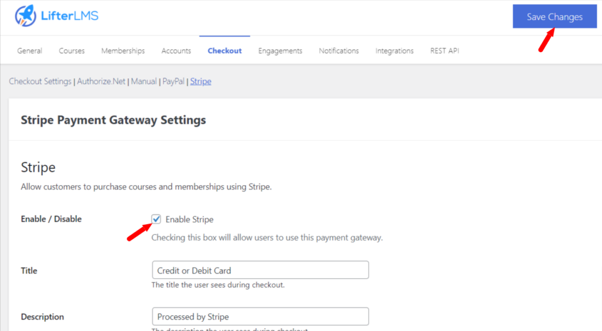The image size is (602, 331).
Task: Open the REST API tab
Action: point(444,51)
